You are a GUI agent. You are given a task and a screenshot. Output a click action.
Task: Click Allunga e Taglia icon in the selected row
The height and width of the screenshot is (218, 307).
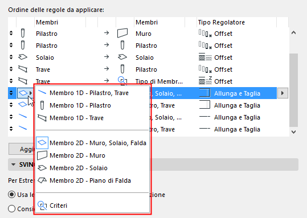coord(204,93)
